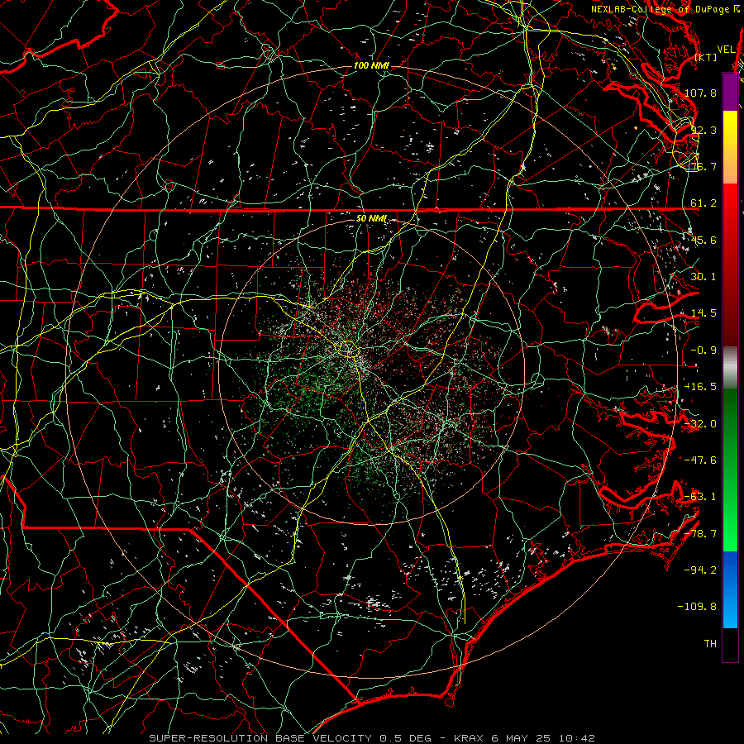The width and height of the screenshot is (744, 744).
Task: Select the 76.7 scale value
Action: pos(703,166)
